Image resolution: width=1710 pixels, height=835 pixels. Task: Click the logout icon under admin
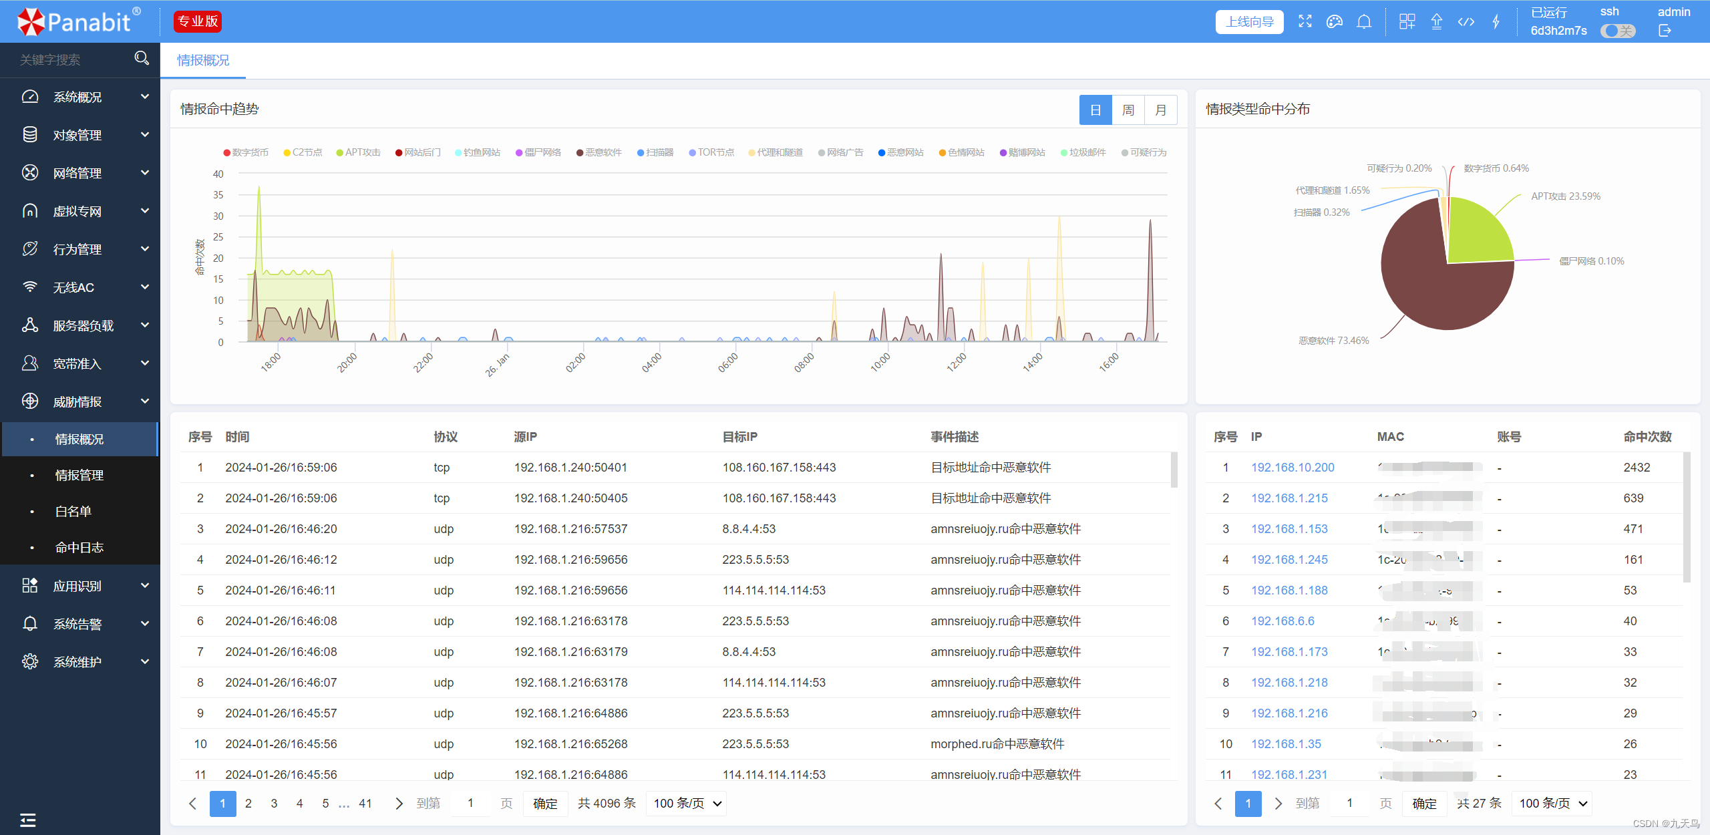[1665, 31]
